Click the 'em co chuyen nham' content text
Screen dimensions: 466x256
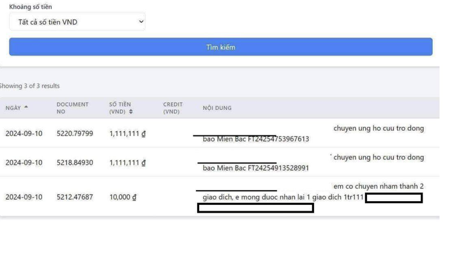point(378,186)
